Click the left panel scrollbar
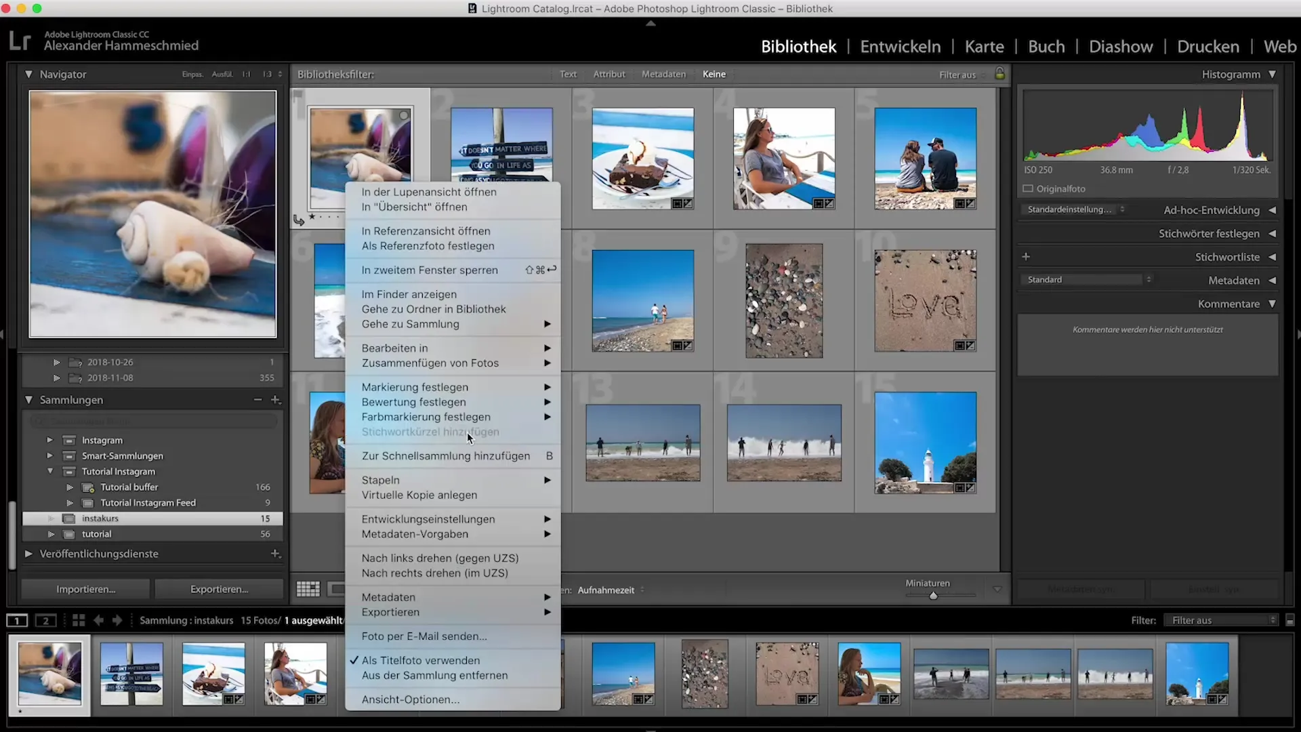Image resolution: width=1301 pixels, height=732 pixels. point(12,535)
